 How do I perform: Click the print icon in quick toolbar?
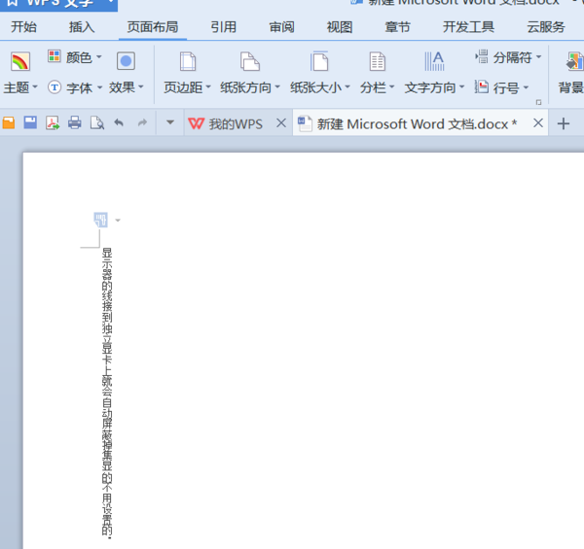[75, 122]
